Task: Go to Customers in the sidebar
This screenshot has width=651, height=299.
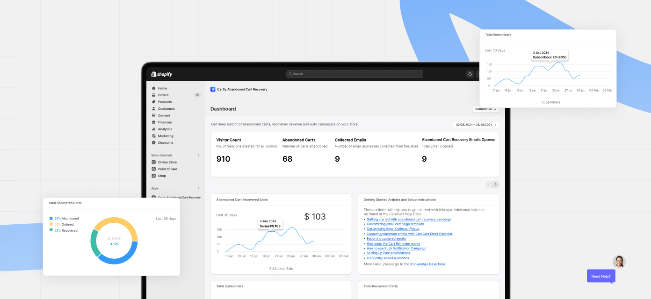Action: tap(166, 108)
